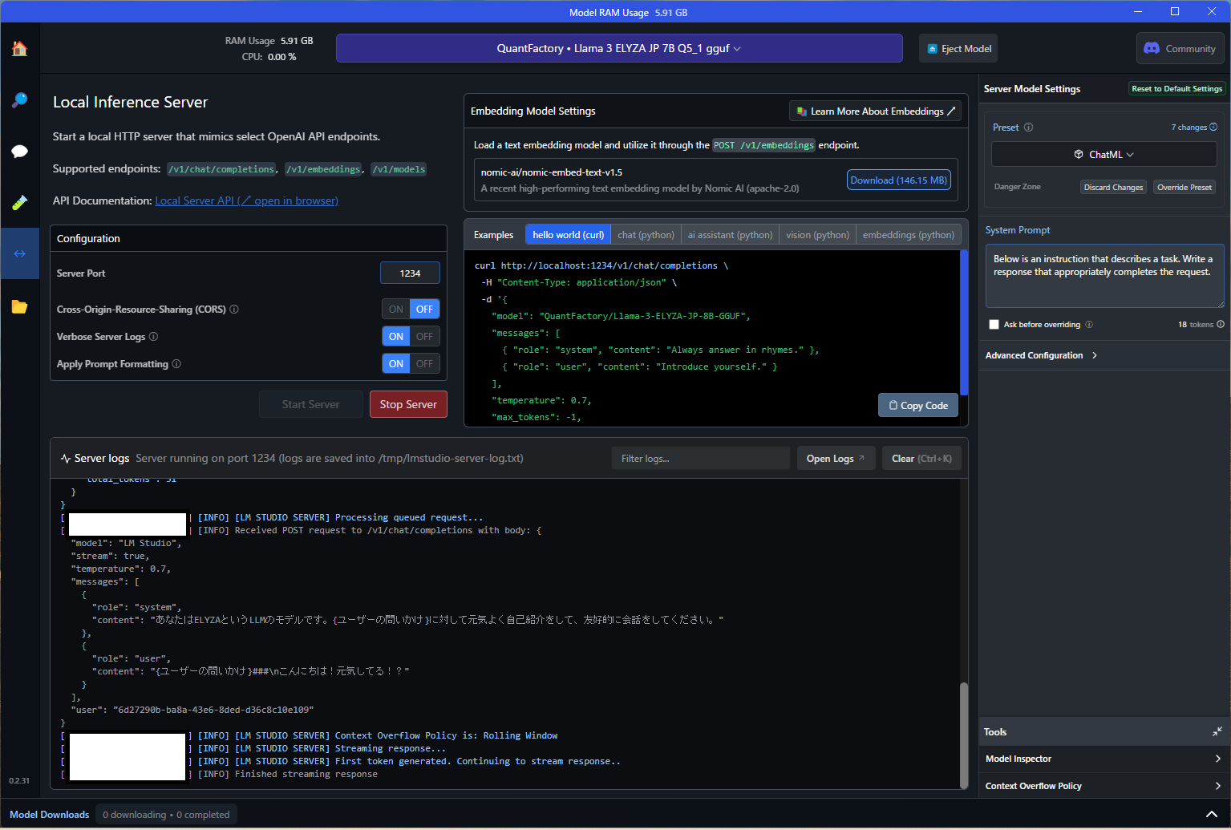Turn CORS ON
The height and width of the screenshot is (830, 1231).
click(x=396, y=310)
